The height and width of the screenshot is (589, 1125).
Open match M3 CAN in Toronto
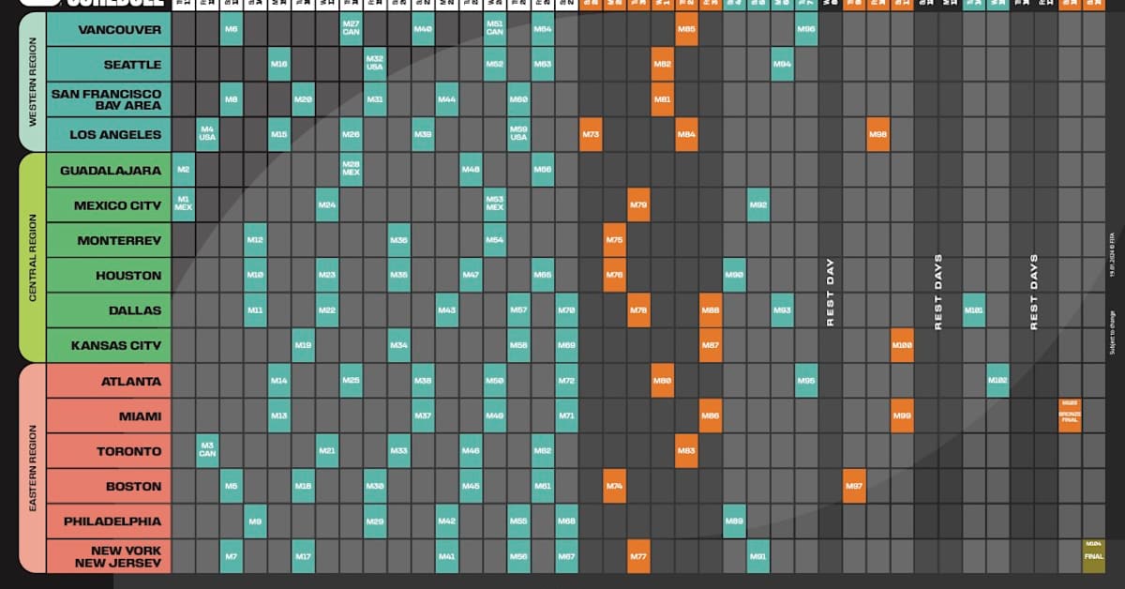pyautogui.click(x=207, y=451)
